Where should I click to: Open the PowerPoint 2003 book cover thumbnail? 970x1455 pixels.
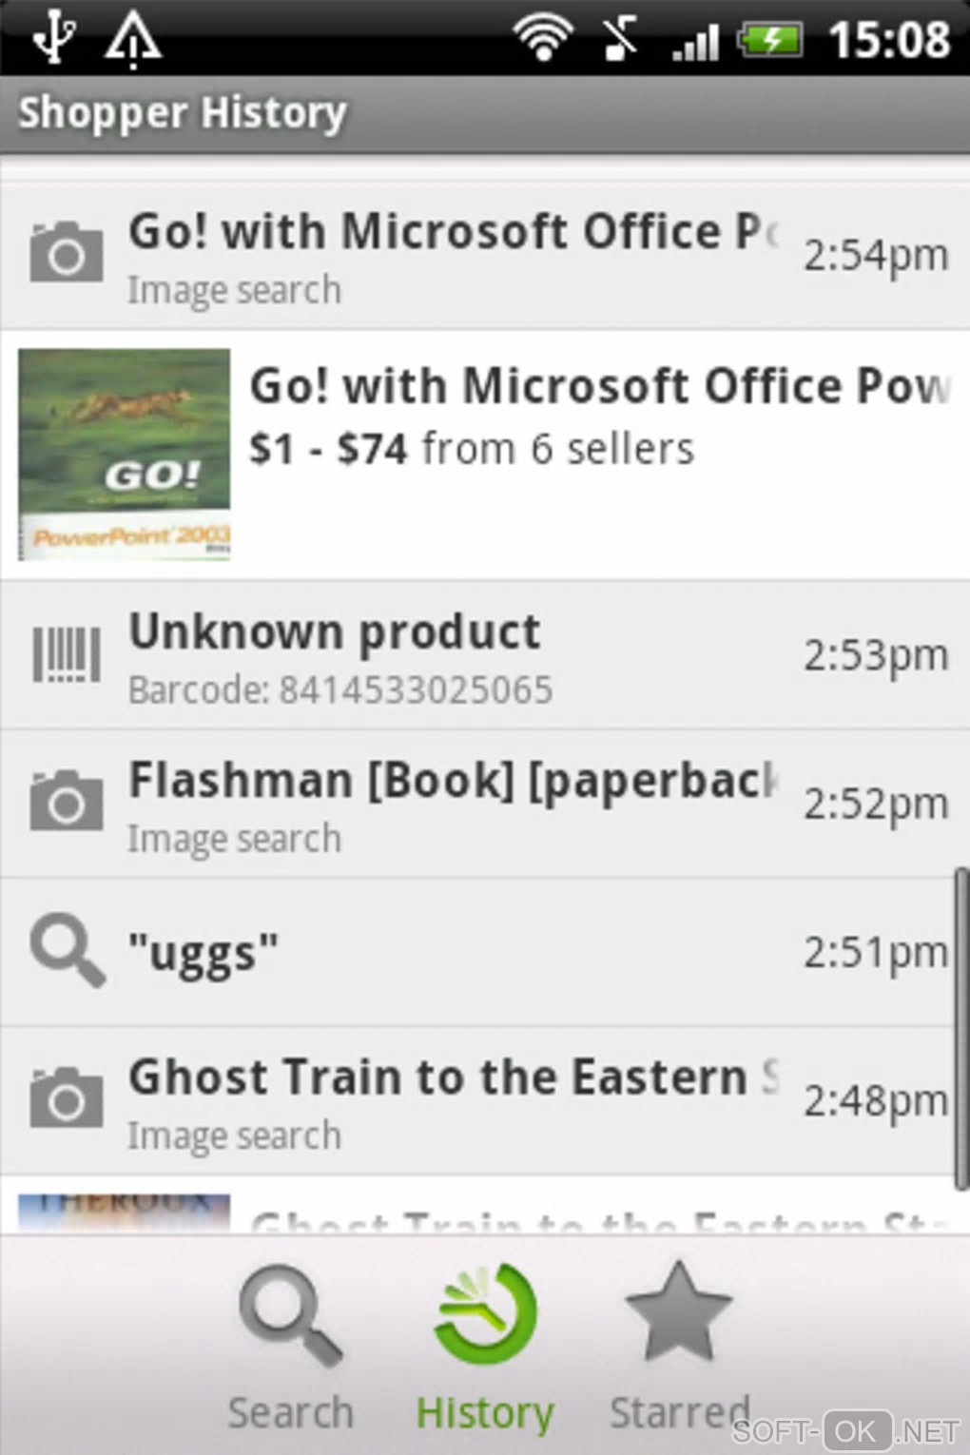(x=125, y=454)
